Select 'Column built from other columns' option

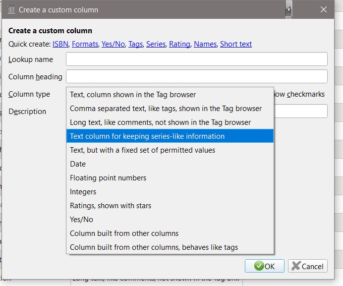pyautogui.click(x=124, y=233)
